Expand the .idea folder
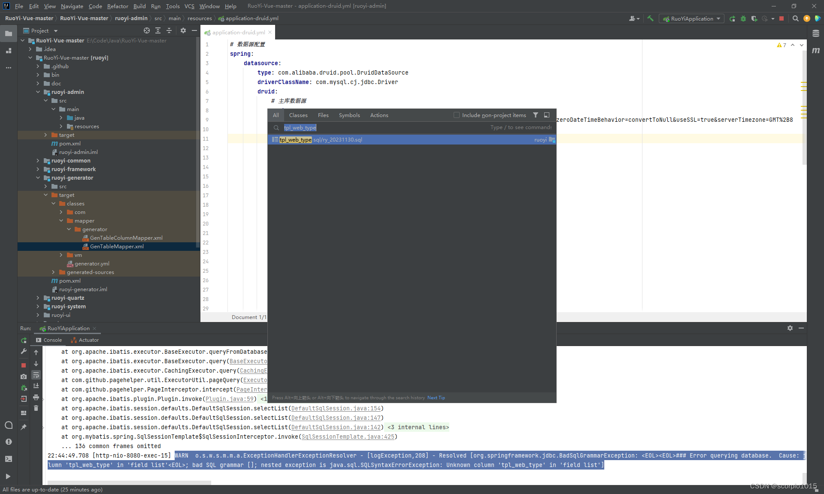This screenshot has height=494, width=824. pyautogui.click(x=30, y=49)
